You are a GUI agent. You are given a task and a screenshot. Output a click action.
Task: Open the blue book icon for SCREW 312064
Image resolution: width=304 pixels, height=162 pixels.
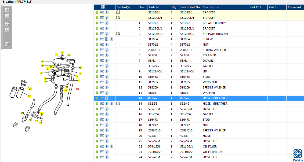point(107,39)
